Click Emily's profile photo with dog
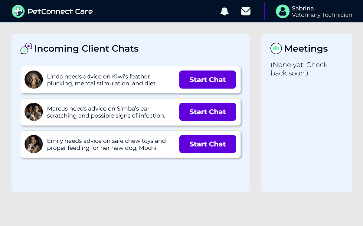 coord(34,144)
